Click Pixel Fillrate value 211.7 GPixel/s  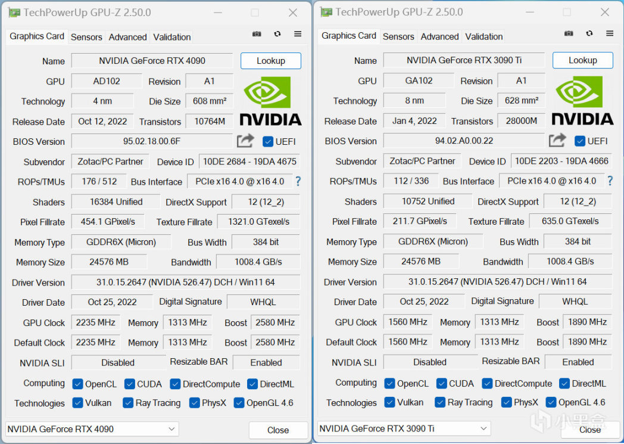pyautogui.click(x=420, y=221)
